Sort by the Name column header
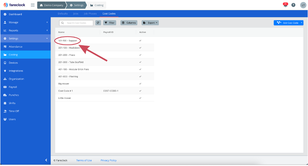308x166 pixels. (61, 32)
